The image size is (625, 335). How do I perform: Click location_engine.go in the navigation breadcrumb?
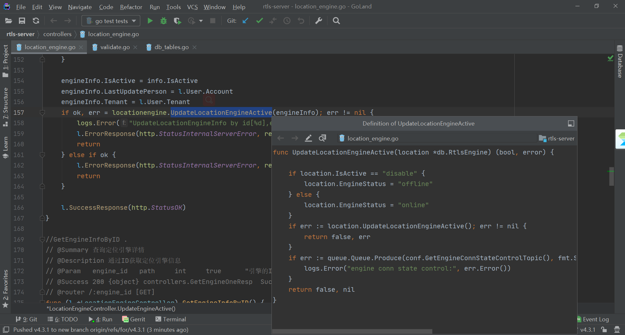point(109,34)
